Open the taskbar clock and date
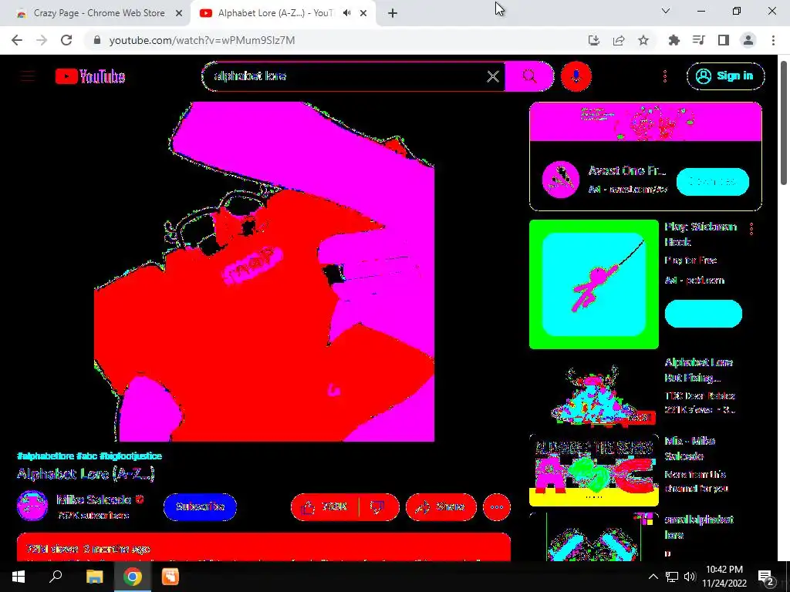 [724, 577]
